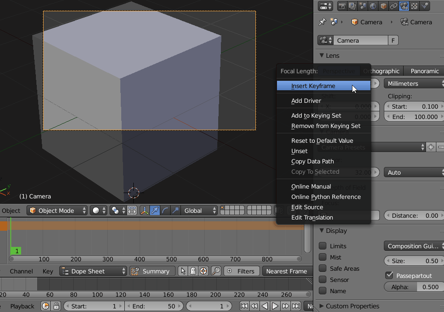Open the Lens unit Millimeters dropdown
The image size is (444, 312).
[x=413, y=83]
